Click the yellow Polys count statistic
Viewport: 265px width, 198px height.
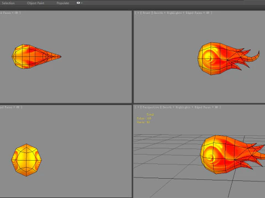pos(144,118)
